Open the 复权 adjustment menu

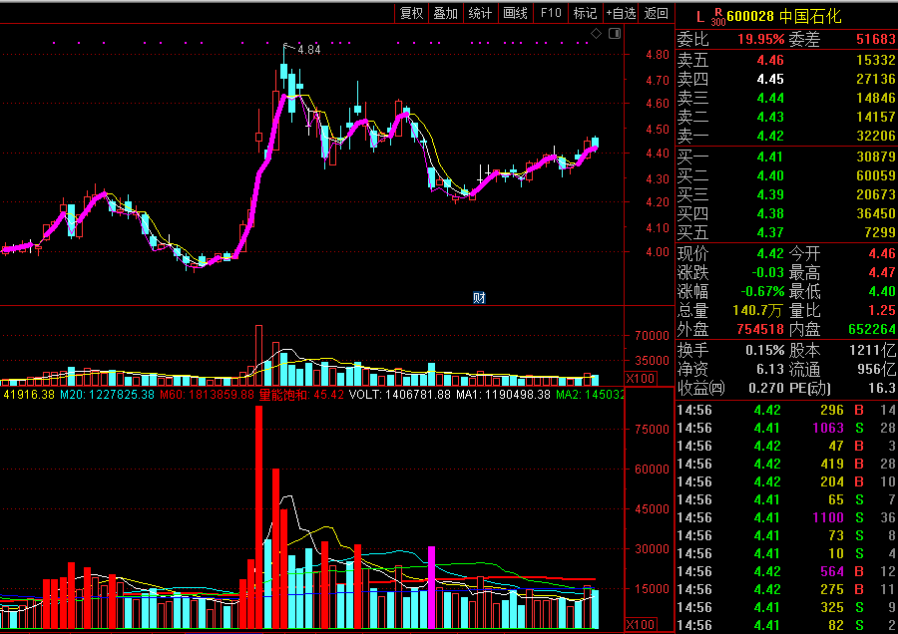[x=411, y=13]
